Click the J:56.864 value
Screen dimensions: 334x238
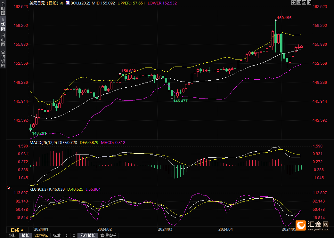click(x=93, y=189)
